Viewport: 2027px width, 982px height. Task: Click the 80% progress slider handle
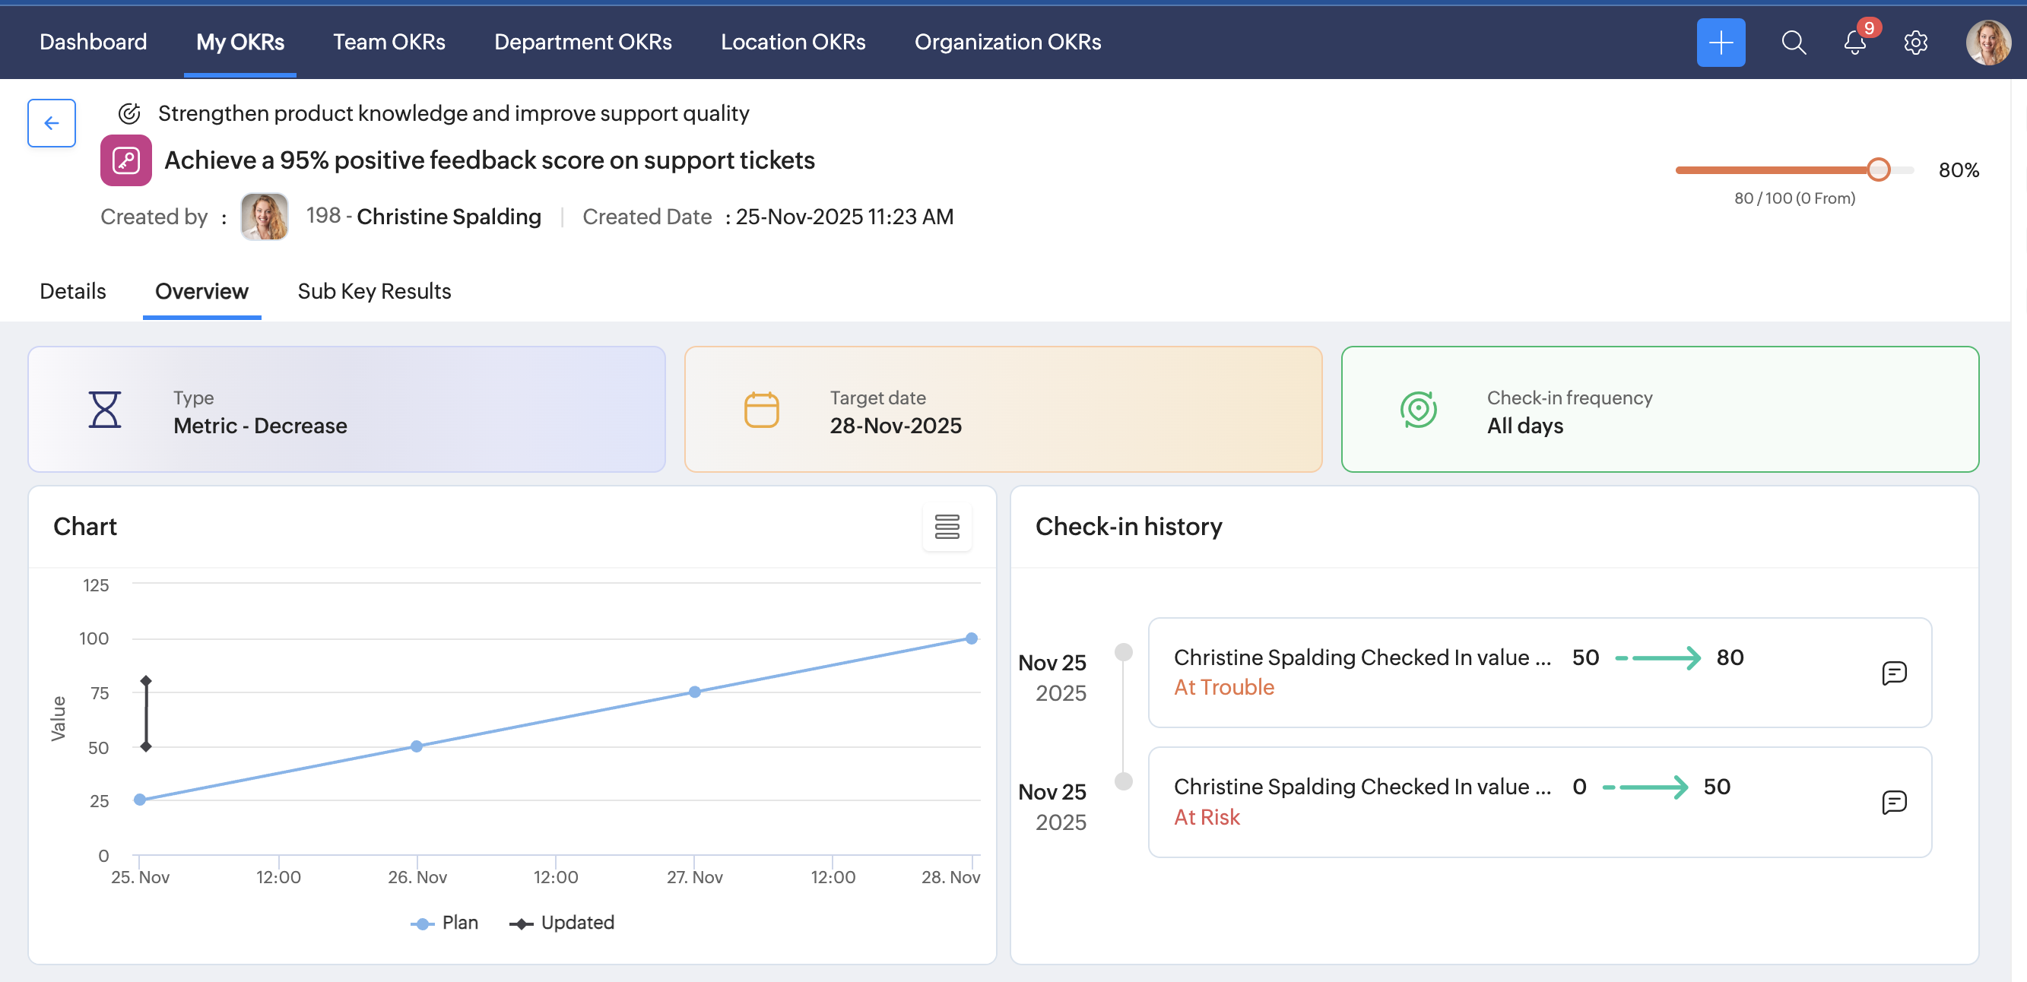click(x=1878, y=169)
